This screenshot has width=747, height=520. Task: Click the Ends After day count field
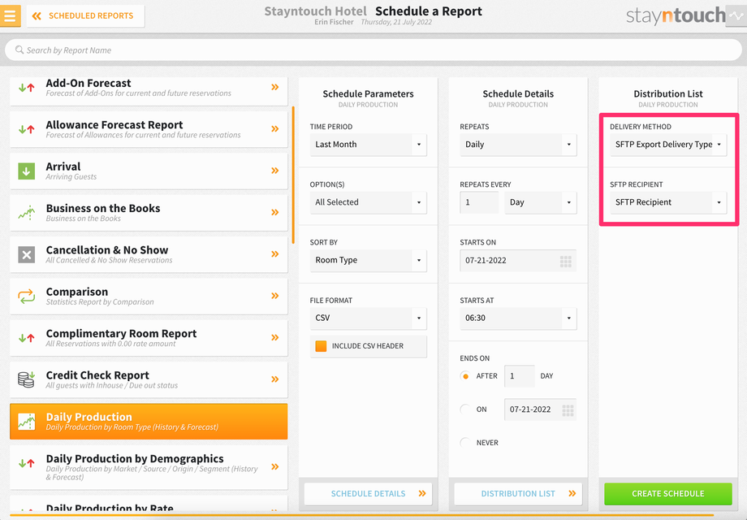tap(520, 376)
